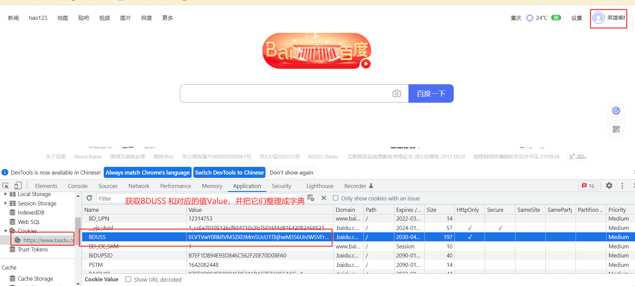Open the Security tab

coord(281,186)
